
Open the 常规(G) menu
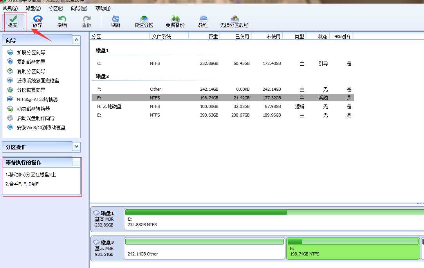(x=10, y=8)
